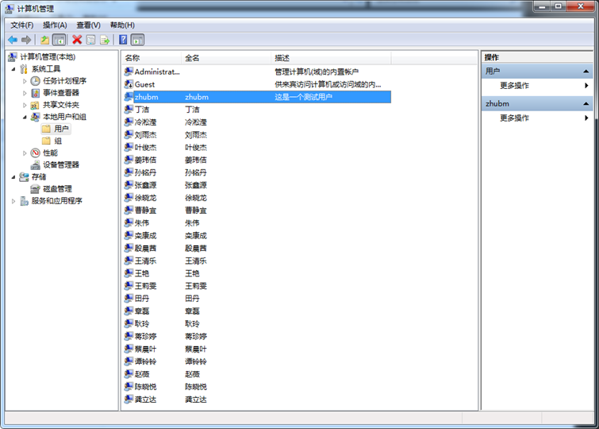Expand the 事件查看器 tree node

click(25, 93)
